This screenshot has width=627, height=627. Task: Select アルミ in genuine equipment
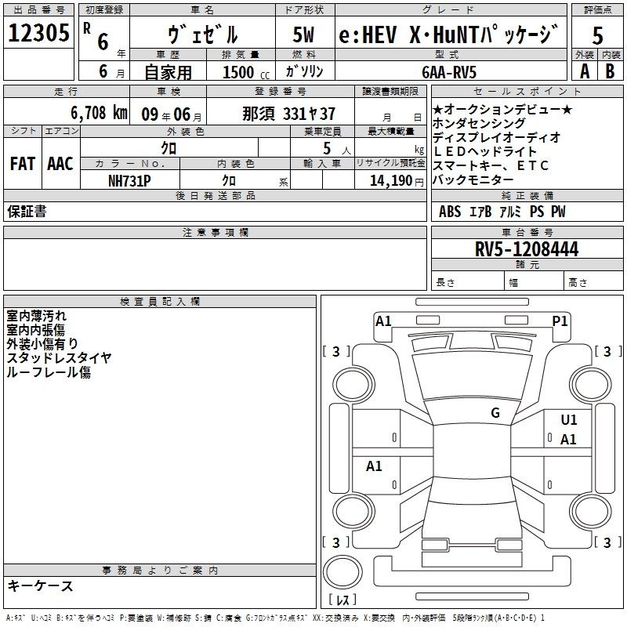(510, 212)
